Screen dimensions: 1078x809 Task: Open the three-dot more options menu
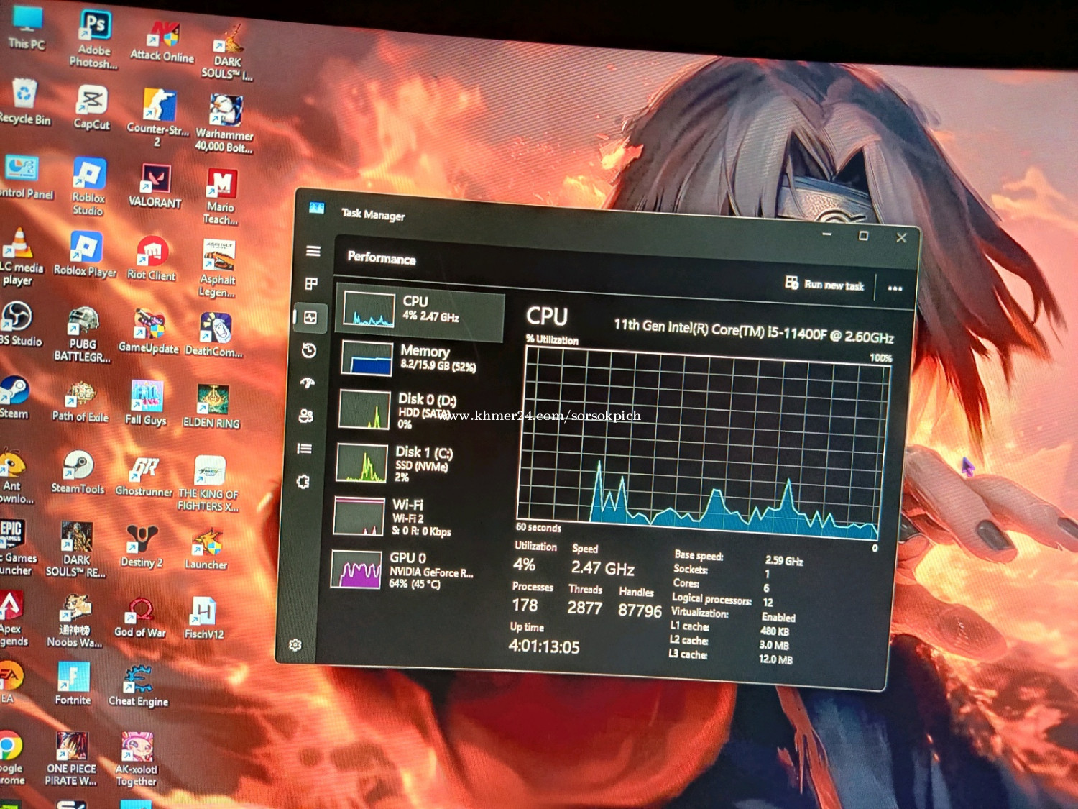895,288
